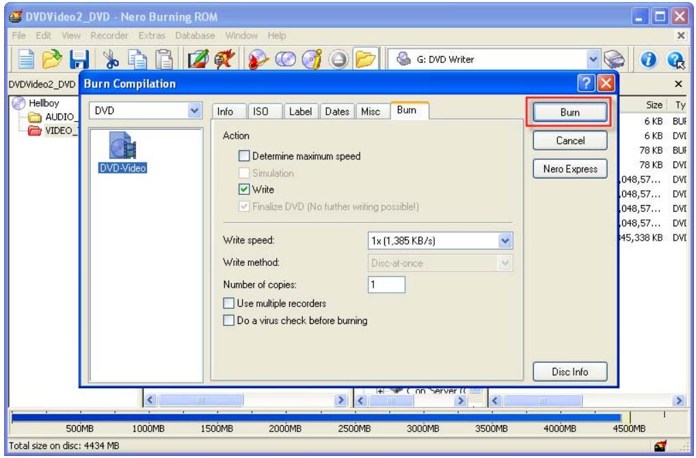Click the Paste clipboard icon
The height and width of the screenshot is (458, 696).
pos(164,59)
